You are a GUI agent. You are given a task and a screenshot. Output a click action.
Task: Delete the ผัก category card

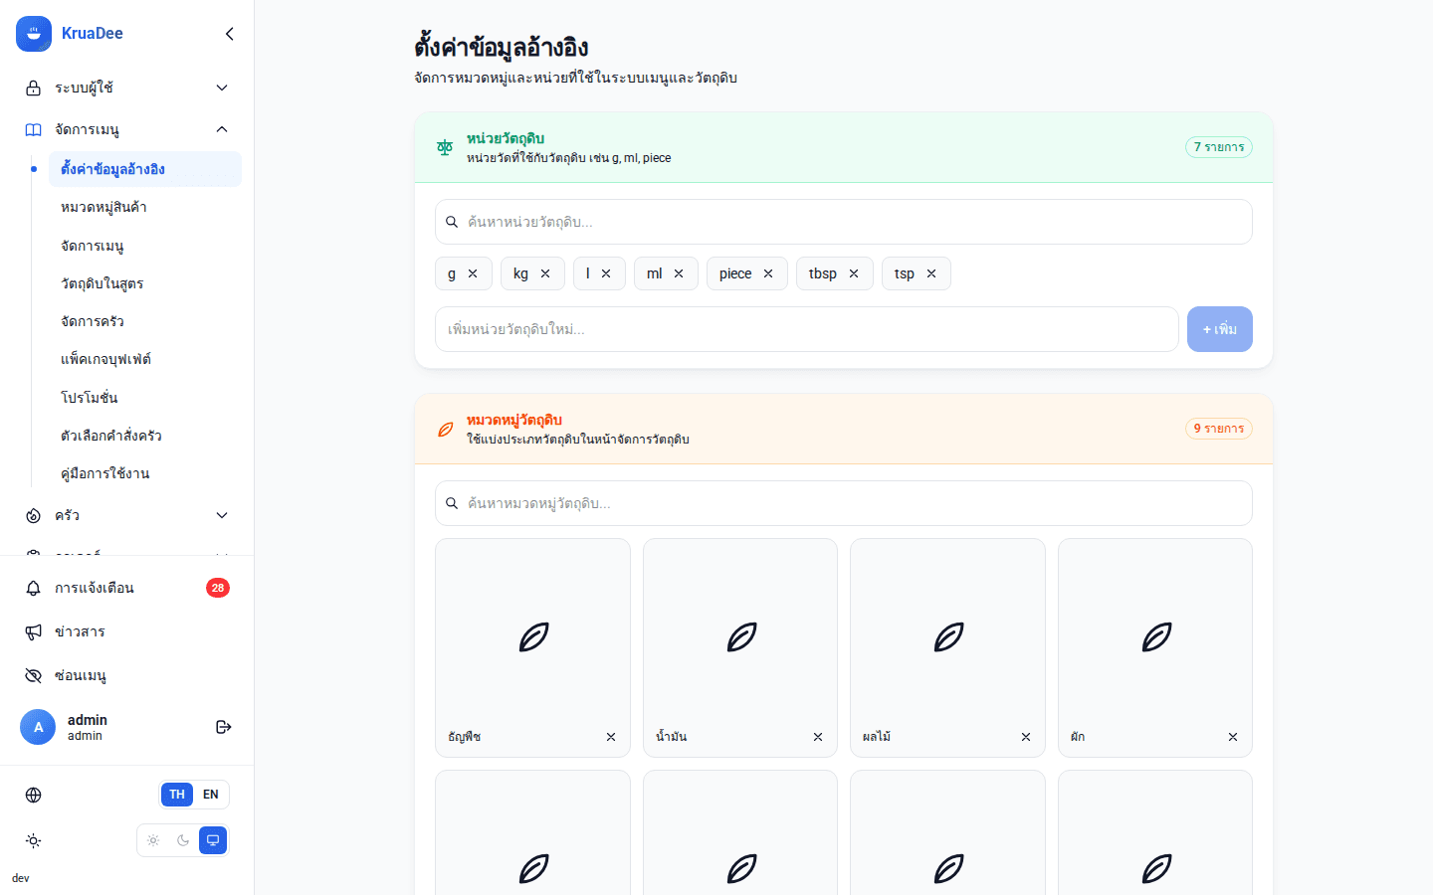click(1233, 737)
